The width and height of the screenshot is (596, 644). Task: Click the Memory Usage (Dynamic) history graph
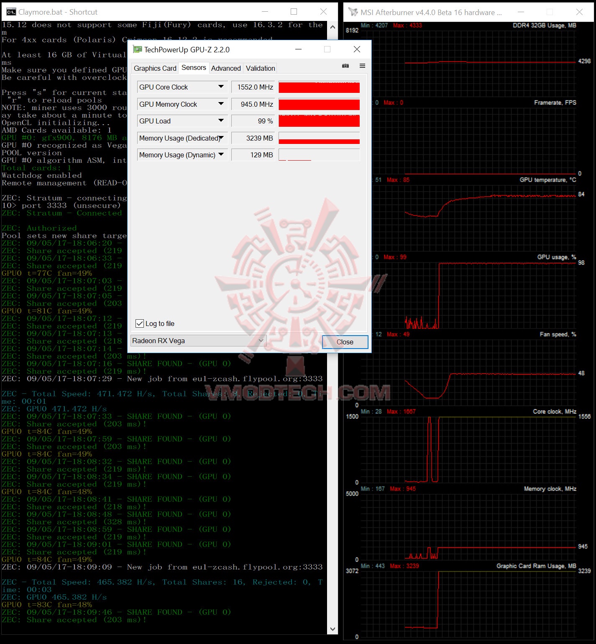pyautogui.click(x=319, y=155)
